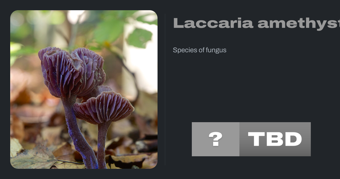Select the word Laccaria in the title
The image size is (340, 179).
[213, 23]
